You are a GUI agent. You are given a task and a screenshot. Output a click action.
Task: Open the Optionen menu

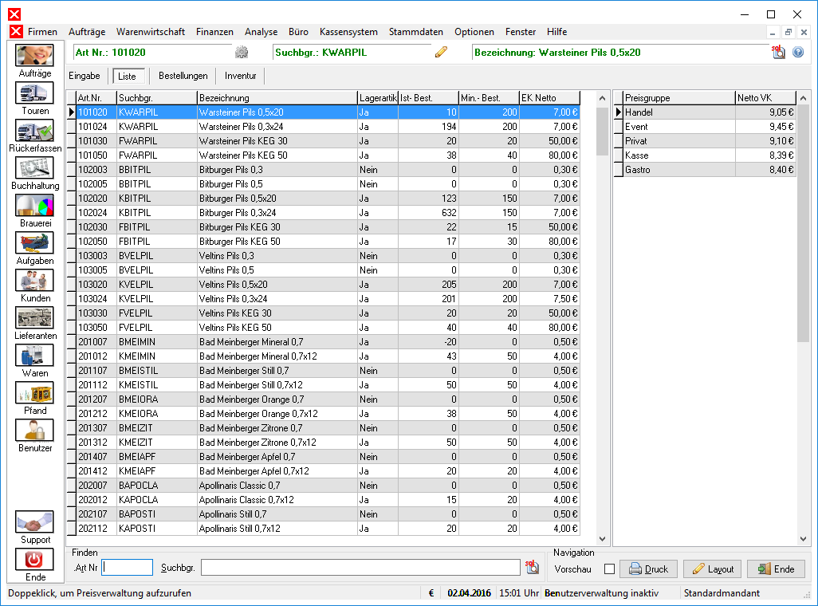coord(474,32)
